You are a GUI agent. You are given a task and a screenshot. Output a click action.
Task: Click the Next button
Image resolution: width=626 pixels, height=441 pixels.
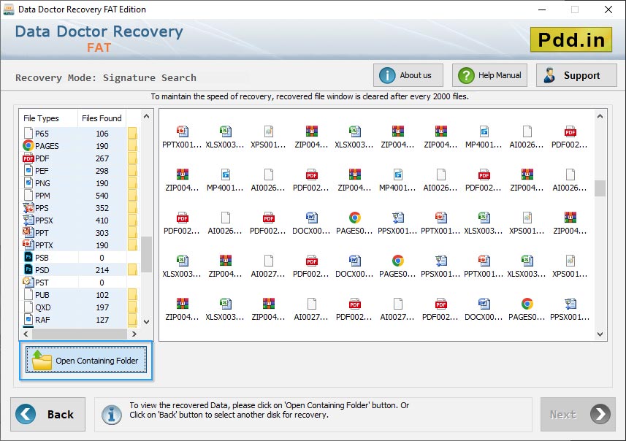578,414
